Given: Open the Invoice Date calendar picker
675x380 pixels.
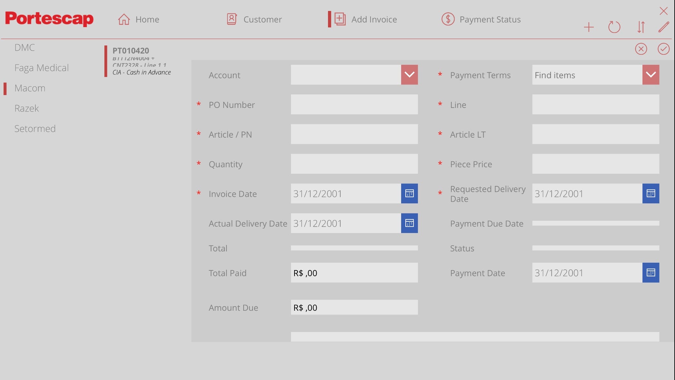Looking at the screenshot, I should click(x=409, y=193).
